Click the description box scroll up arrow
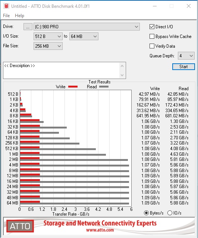 coord(122,66)
